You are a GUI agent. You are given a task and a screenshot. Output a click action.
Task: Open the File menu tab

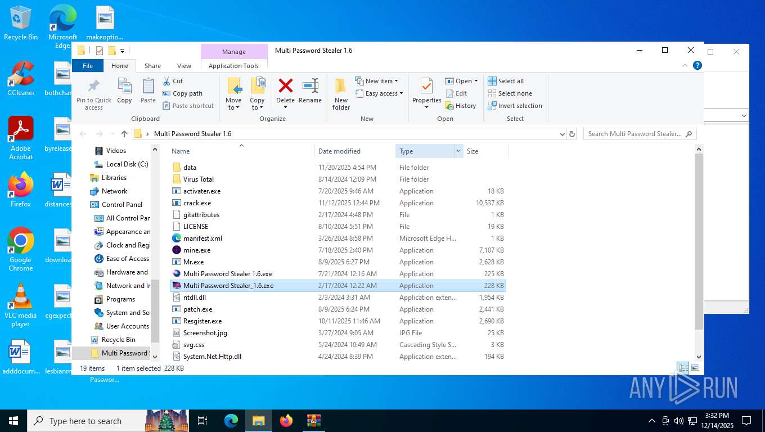(88, 66)
